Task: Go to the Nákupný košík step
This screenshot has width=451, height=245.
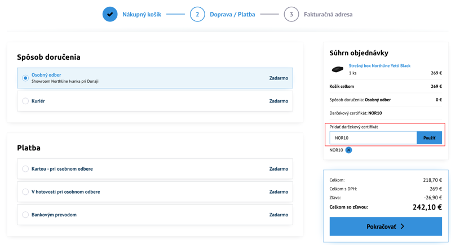Action: point(142,15)
